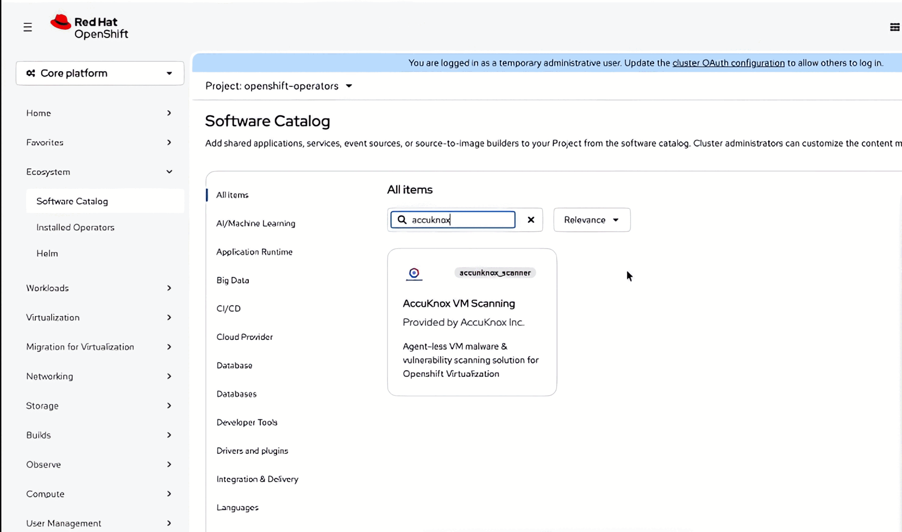Filter by Integration & Delivery category
Viewport: 902px width, 532px height.
pos(258,479)
